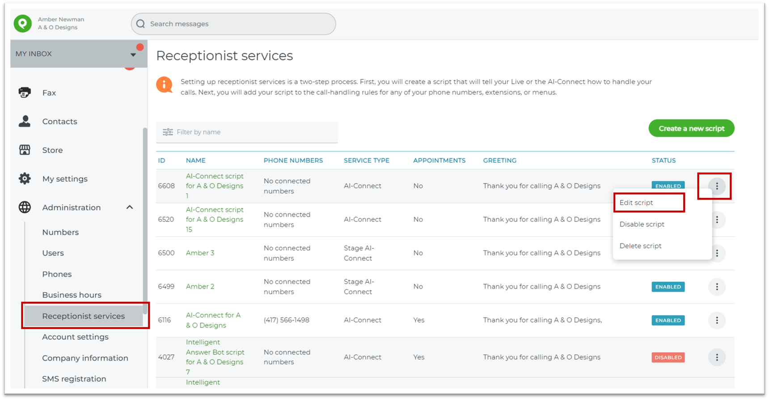Click the green company logo icon
Image resolution: width=769 pixels, height=400 pixels.
pyautogui.click(x=23, y=24)
